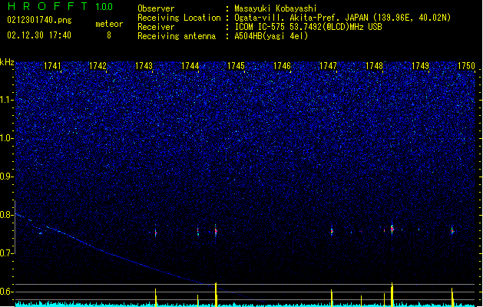Click the 1745 time marker
This screenshot has width=483, height=307.
click(x=236, y=66)
